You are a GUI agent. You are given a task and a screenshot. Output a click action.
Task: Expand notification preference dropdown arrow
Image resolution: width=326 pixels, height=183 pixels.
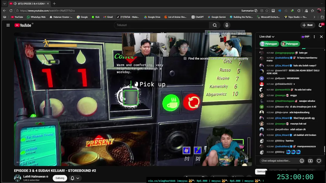coord(78,178)
